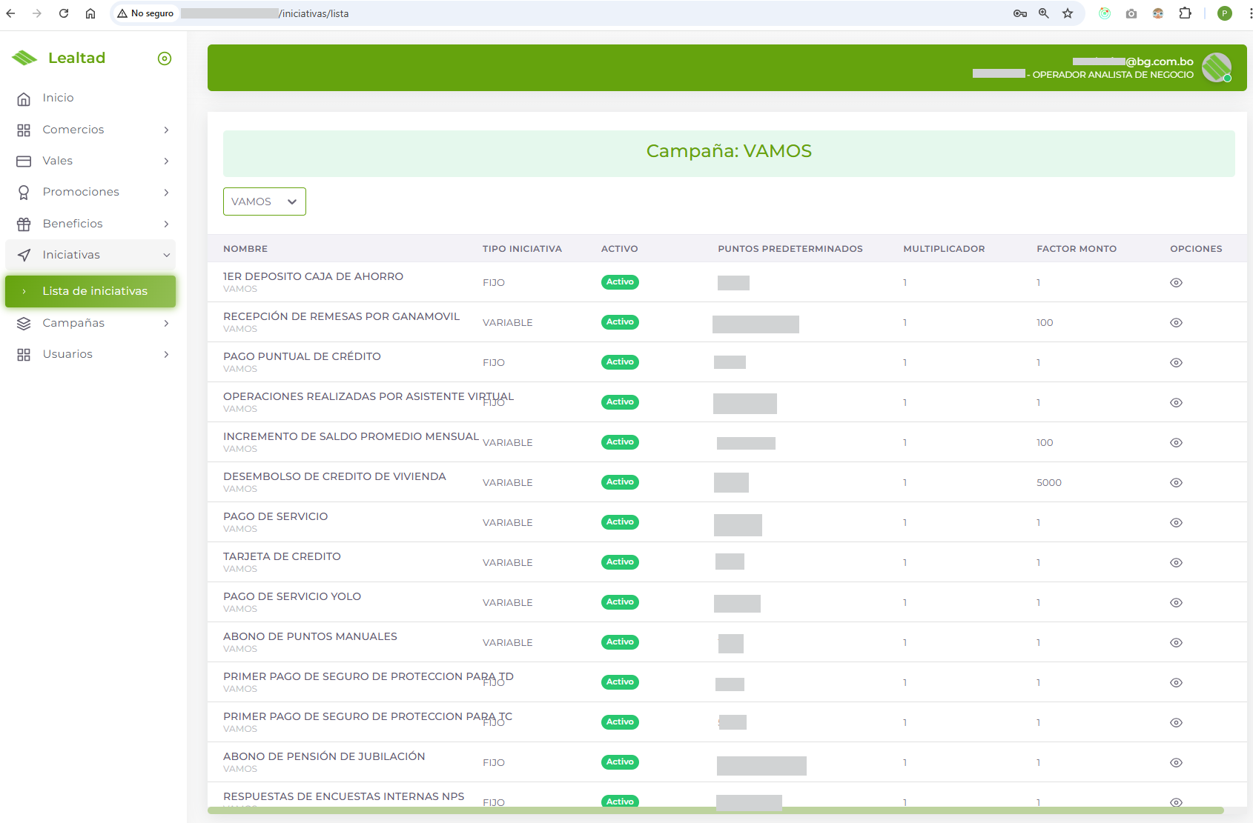Click the Activo badge on TARJETA DE CREDITO
This screenshot has width=1253, height=823.
(620, 562)
